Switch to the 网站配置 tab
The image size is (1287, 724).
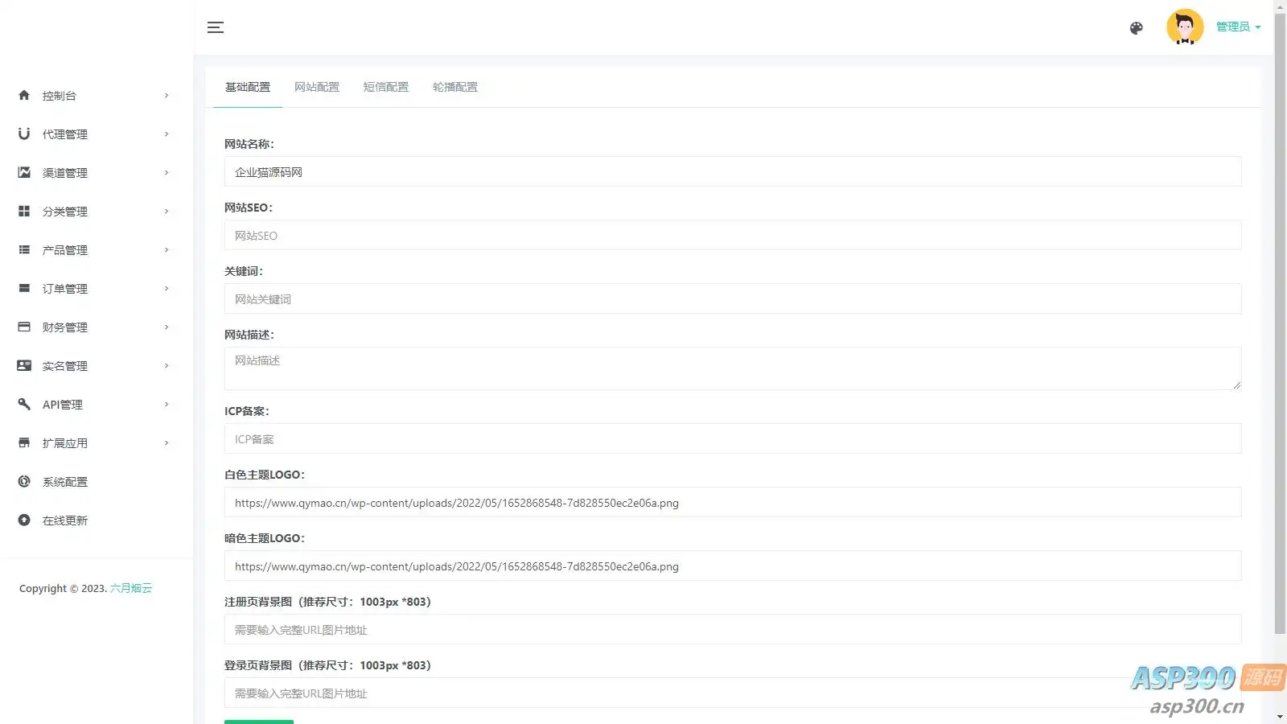(x=317, y=87)
